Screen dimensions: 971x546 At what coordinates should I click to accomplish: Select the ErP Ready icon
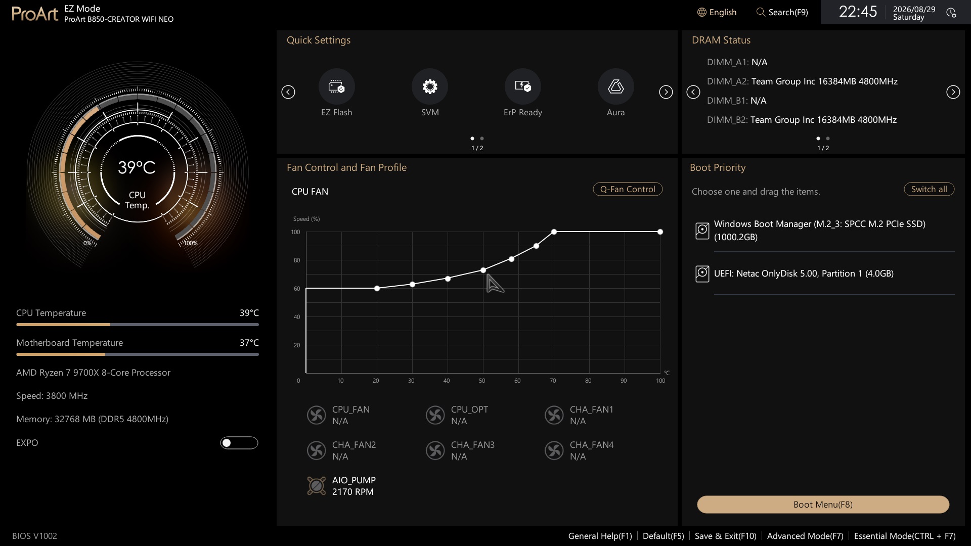[x=523, y=86]
